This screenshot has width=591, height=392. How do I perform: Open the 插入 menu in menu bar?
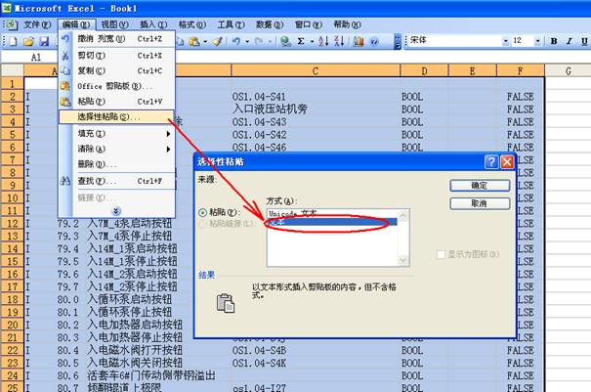click(153, 23)
